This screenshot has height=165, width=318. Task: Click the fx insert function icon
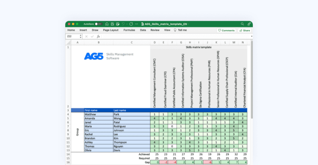click(x=98, y=36)
